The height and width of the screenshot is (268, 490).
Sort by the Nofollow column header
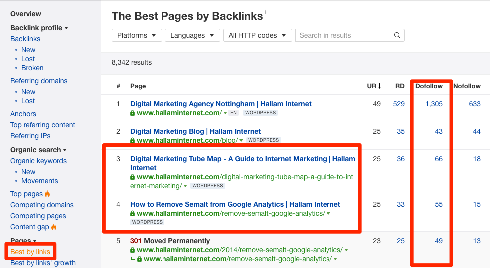tap(467, 86)
